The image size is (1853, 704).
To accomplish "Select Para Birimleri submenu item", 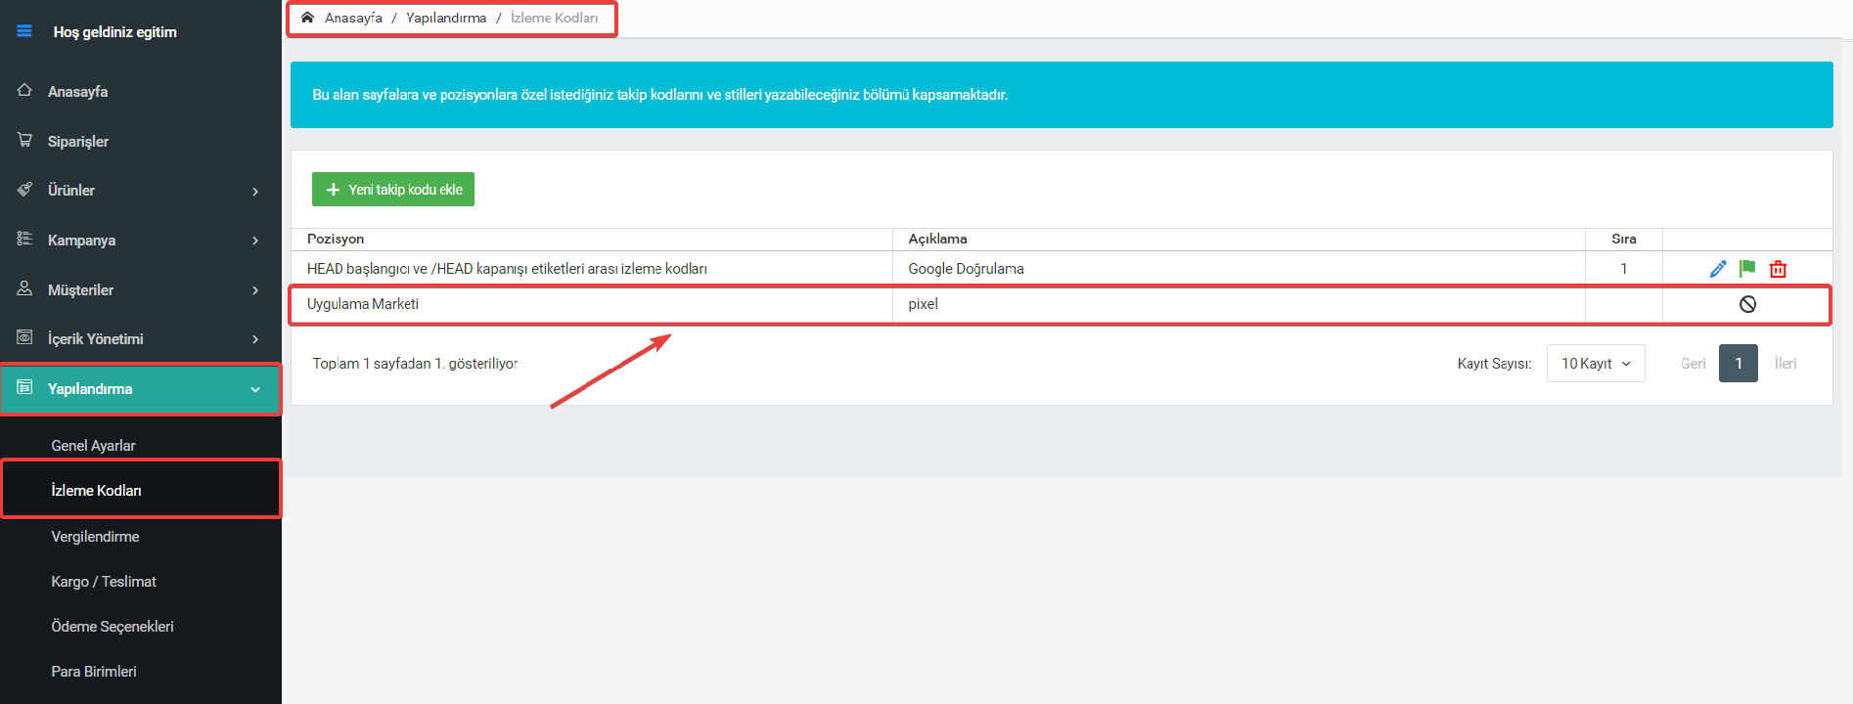I will click(x=94, y=672).
